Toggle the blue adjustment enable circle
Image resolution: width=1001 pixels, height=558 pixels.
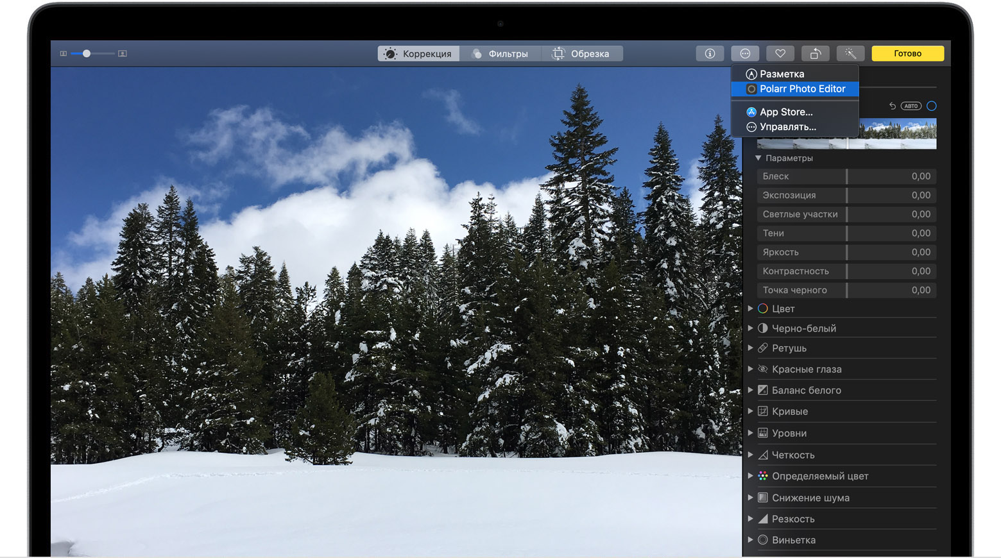[x=932, y=106]
